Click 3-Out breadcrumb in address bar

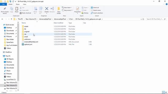click(x=71, y=19)
